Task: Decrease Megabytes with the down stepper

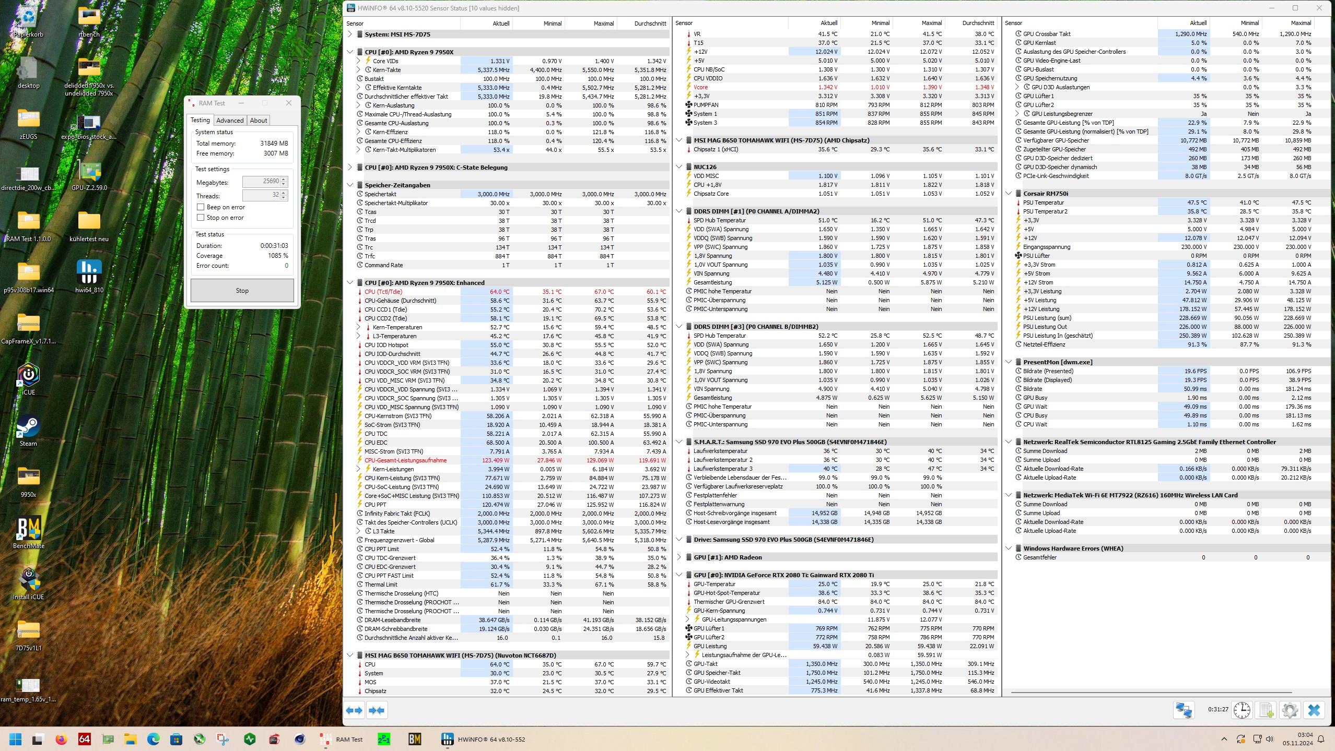Action: click(284, 184)
